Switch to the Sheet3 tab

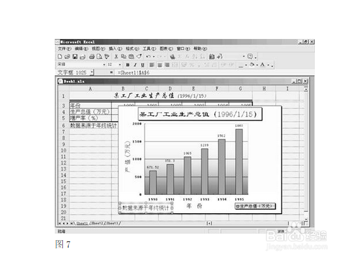[x=113, y=223]
